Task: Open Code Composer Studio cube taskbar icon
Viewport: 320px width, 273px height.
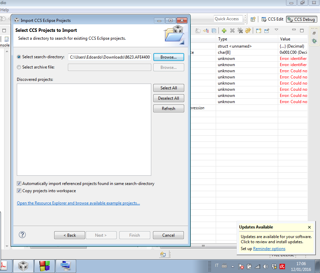Action: click(23, 266)
